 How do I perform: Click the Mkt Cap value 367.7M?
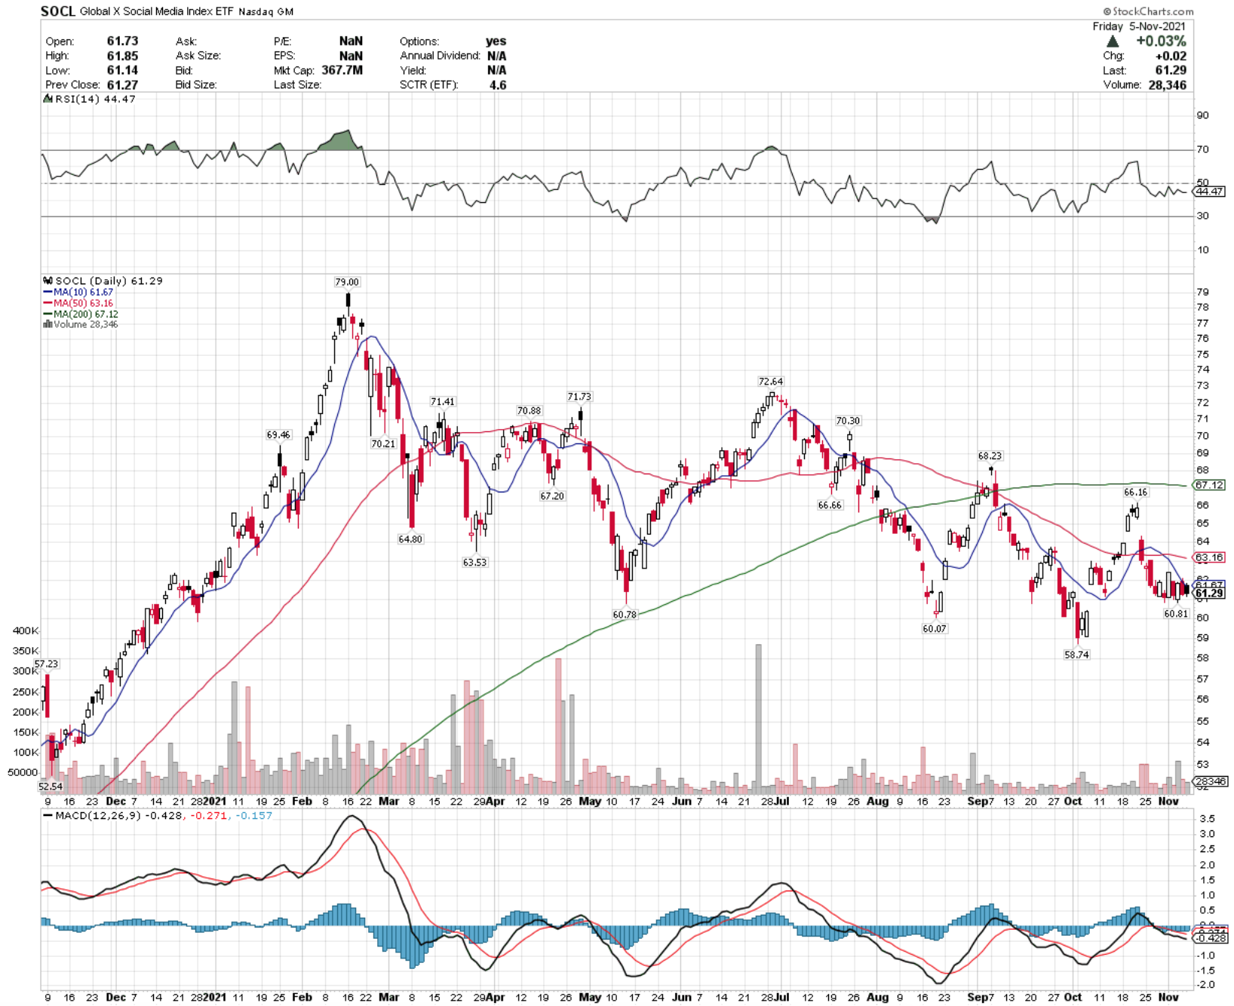coord(342,70)
